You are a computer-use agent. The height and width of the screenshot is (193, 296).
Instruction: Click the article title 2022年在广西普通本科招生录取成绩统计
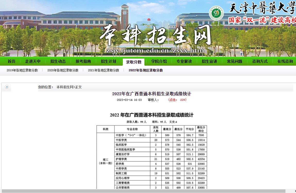pos(152,94)
